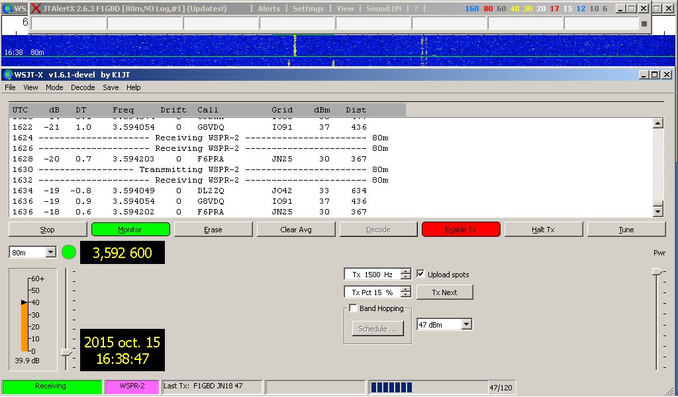Open the Decode menu
Screen dimensions: 678x397
83,87
